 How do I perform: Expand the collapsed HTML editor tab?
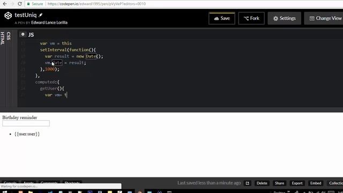2,38
